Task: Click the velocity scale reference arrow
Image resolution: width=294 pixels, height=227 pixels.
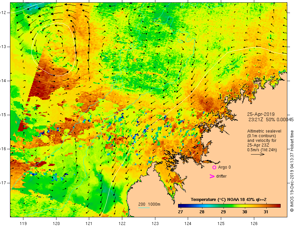Action: [x=258, y=154]
